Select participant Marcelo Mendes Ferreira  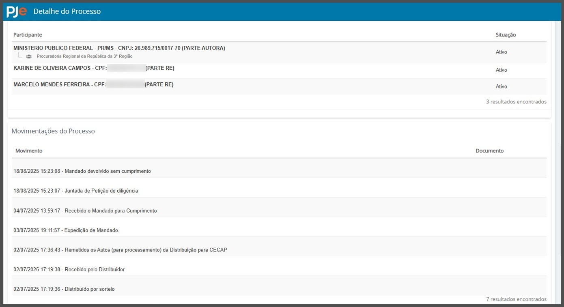(x=59, y=85)
